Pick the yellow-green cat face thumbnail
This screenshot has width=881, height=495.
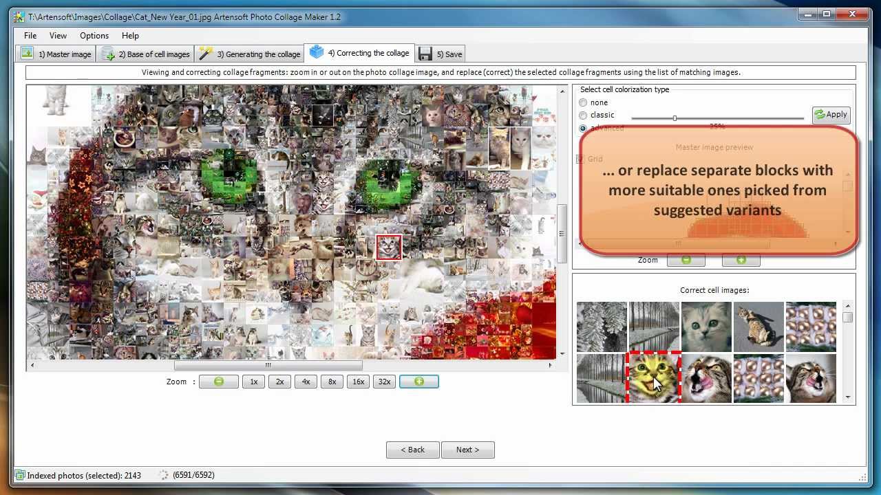tap(654, 378)
